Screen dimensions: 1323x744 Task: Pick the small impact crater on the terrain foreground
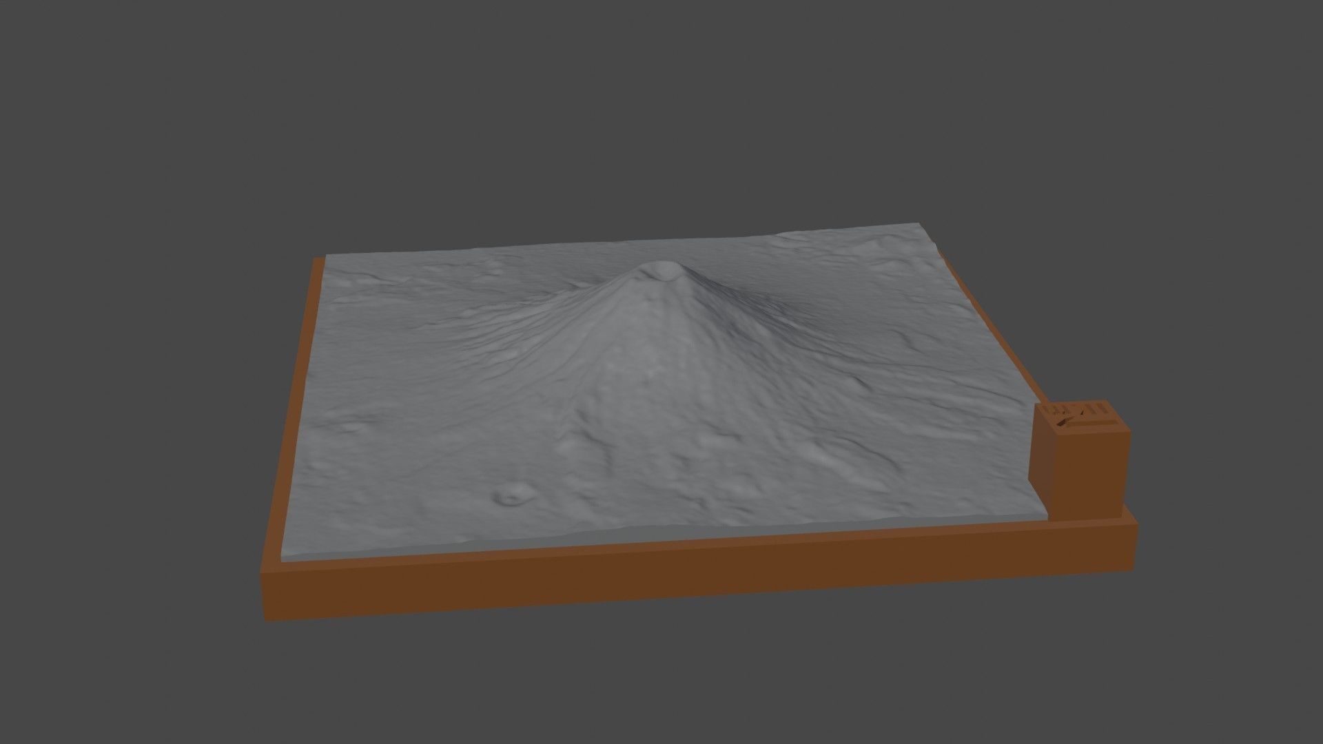pyautogui.click(x=515, y=493)
